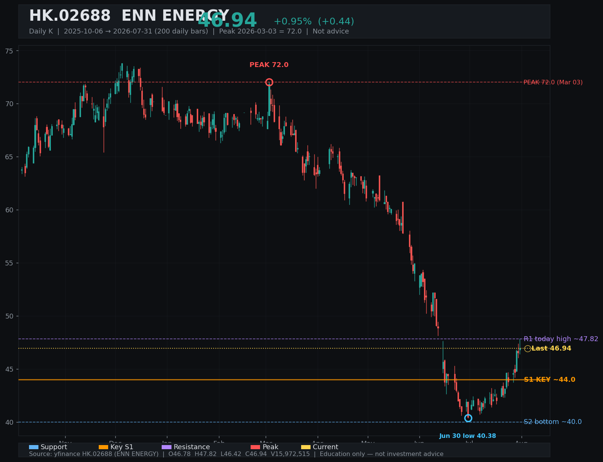Click the 'PEAK 72.0 (Mar 03)' line label
603x462 pixels.
553,82
